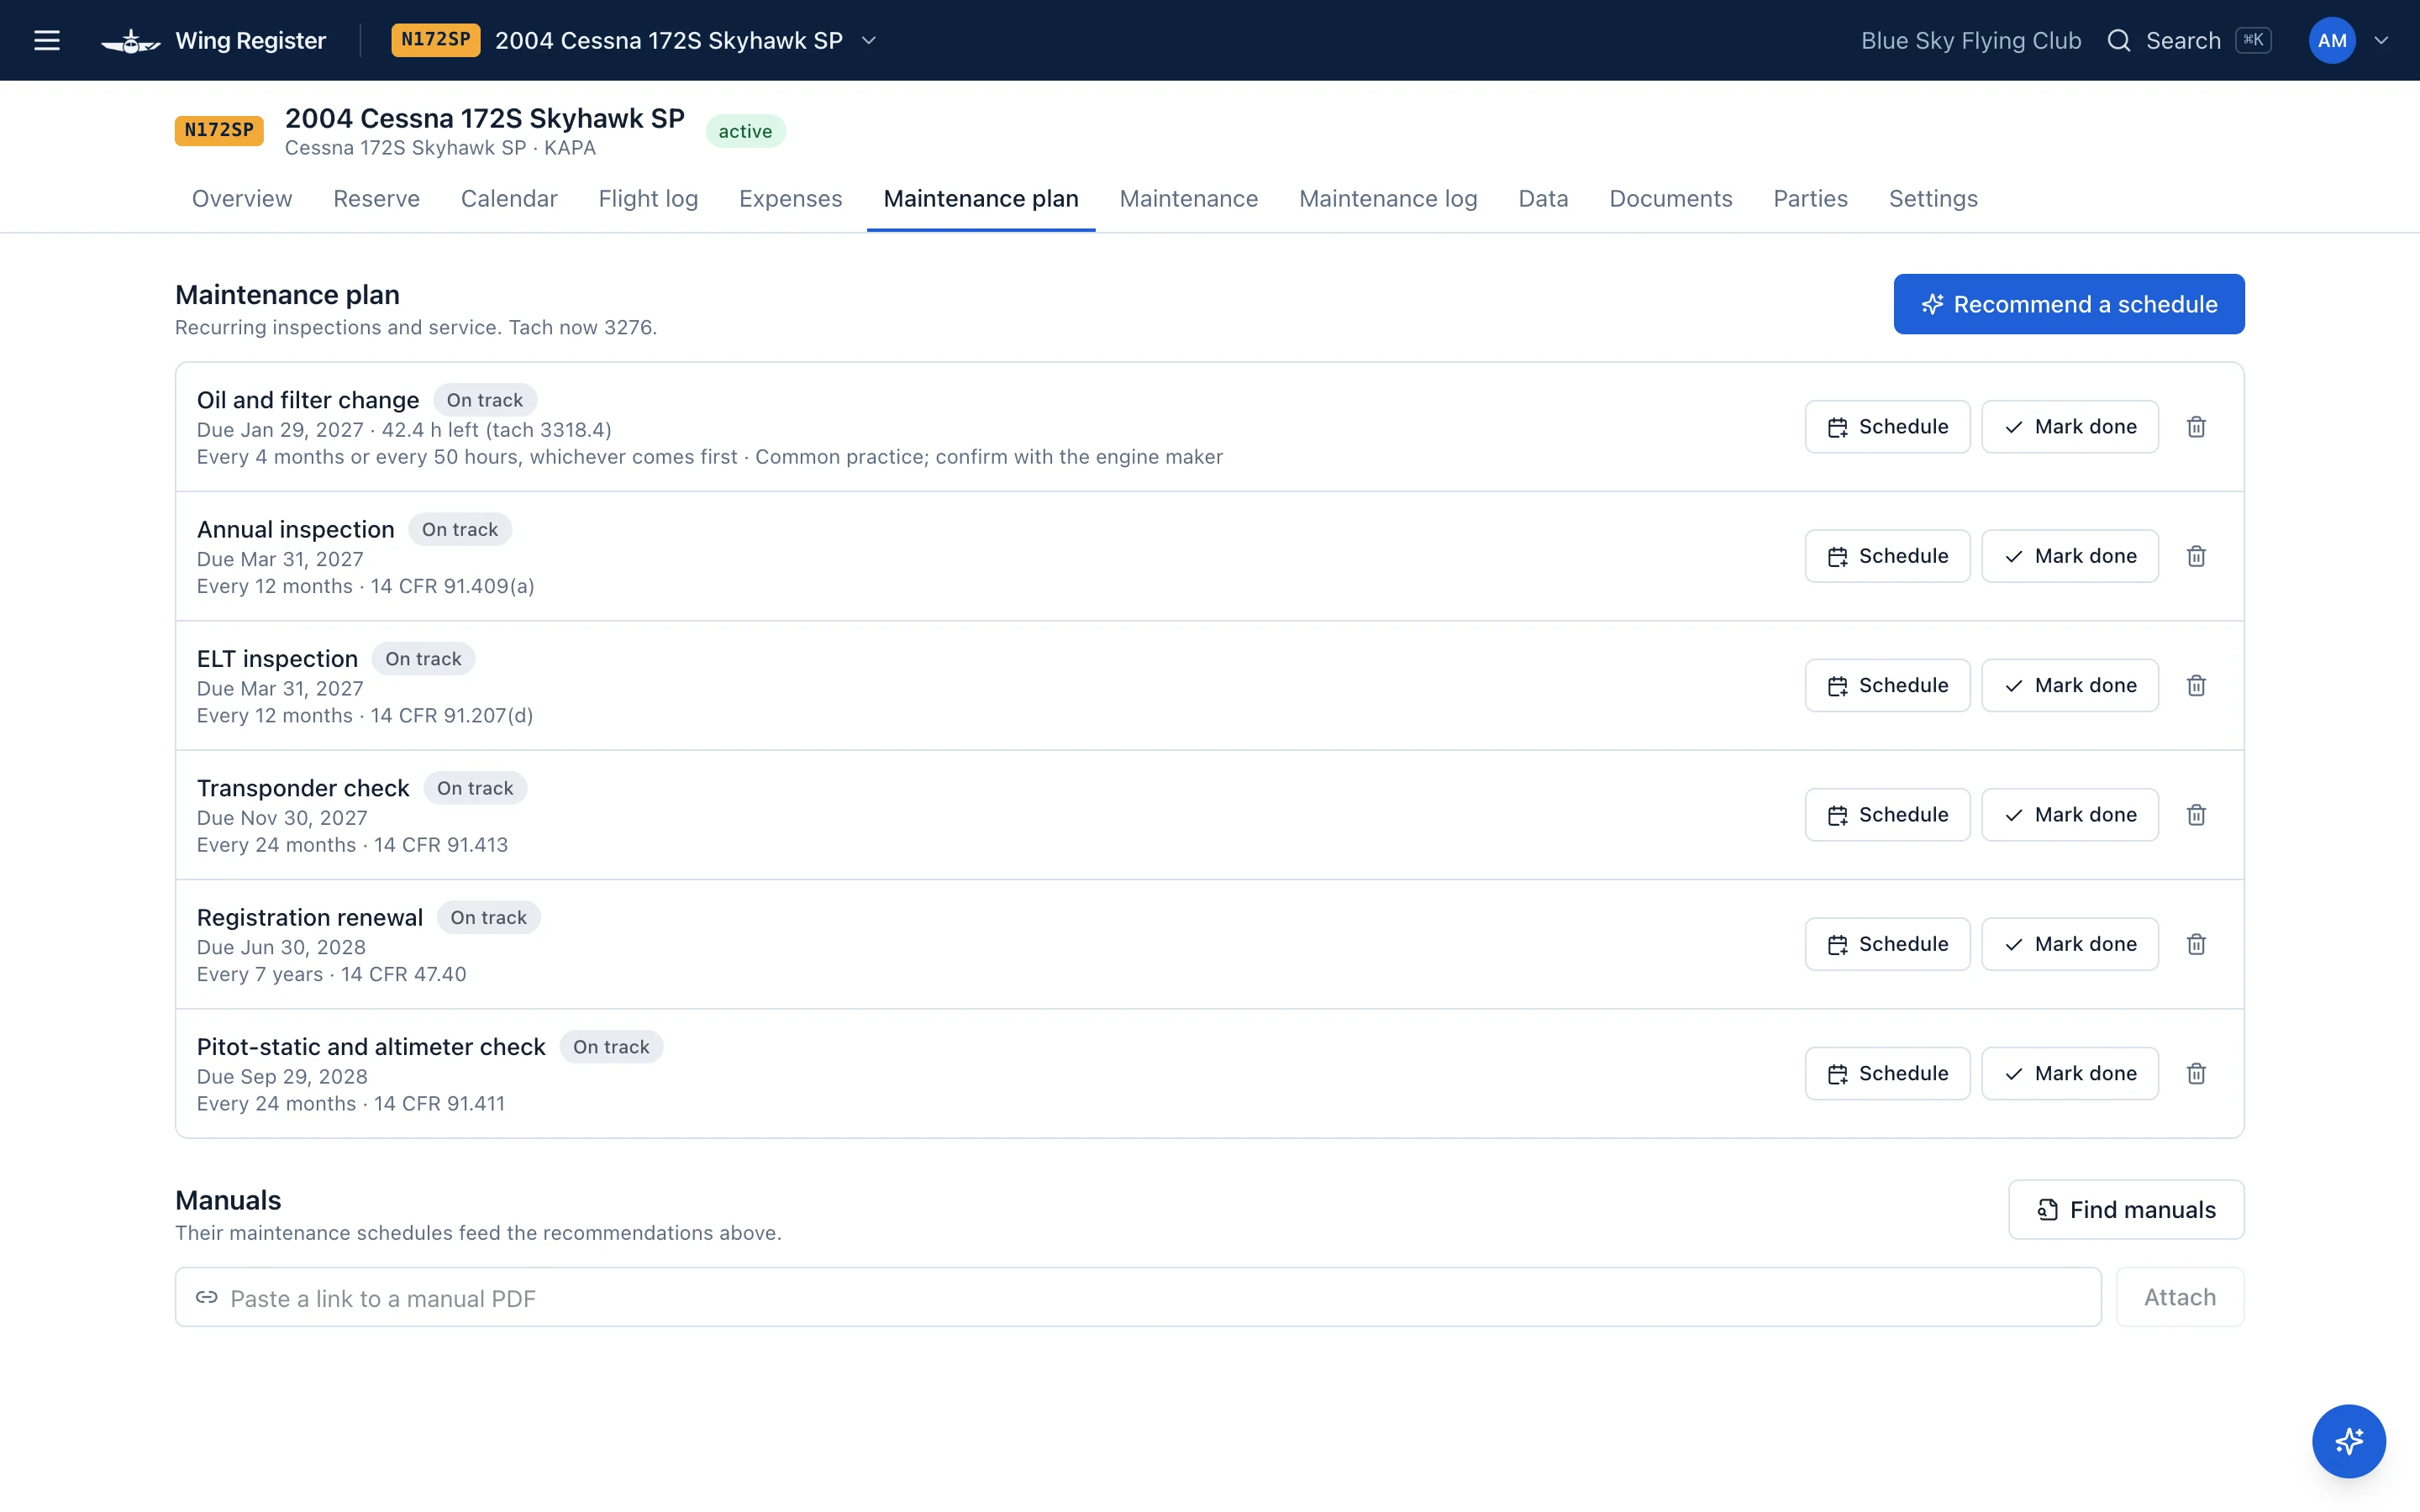The width and height of the screenshot is (2420, 1512).
Task: Mark Pitot-static and altimeter check done
Action: coord(2069,1073)
